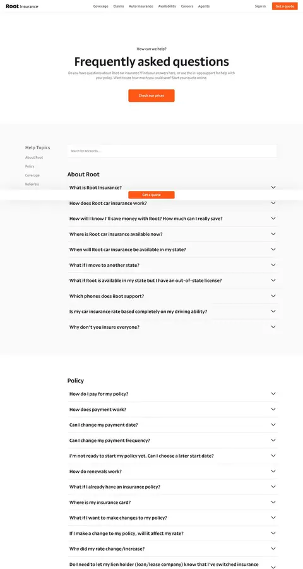
Task: Focus the Search for keywords field
Action: (x=172, y=151)
